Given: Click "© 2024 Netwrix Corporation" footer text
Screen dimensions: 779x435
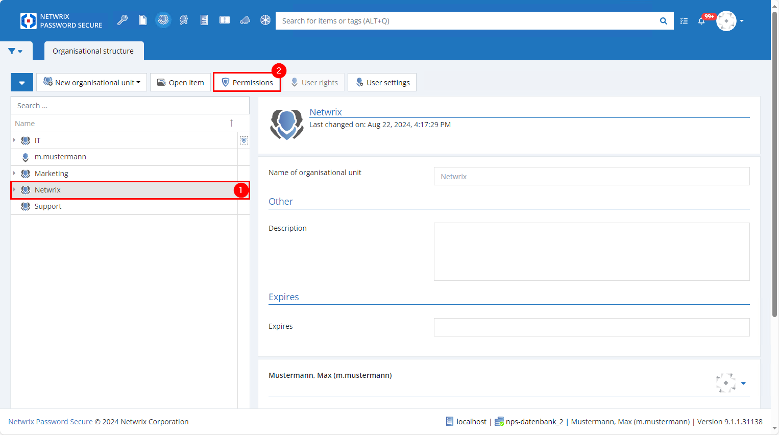Looking at the screenshot, I should 142,422.
